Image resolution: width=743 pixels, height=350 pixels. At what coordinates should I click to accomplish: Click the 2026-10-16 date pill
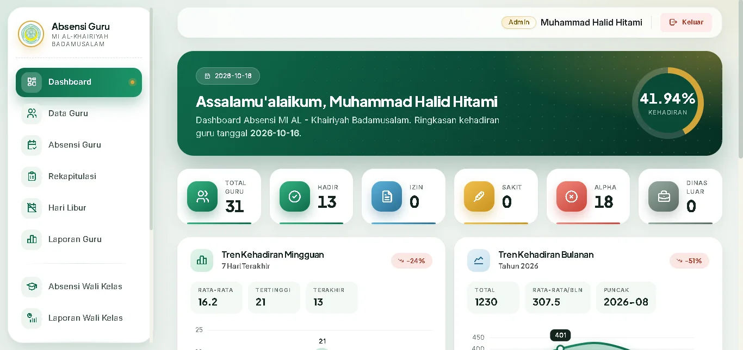[228, 76]
